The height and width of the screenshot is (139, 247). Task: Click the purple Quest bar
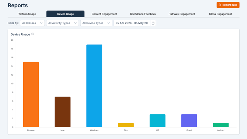189,121
